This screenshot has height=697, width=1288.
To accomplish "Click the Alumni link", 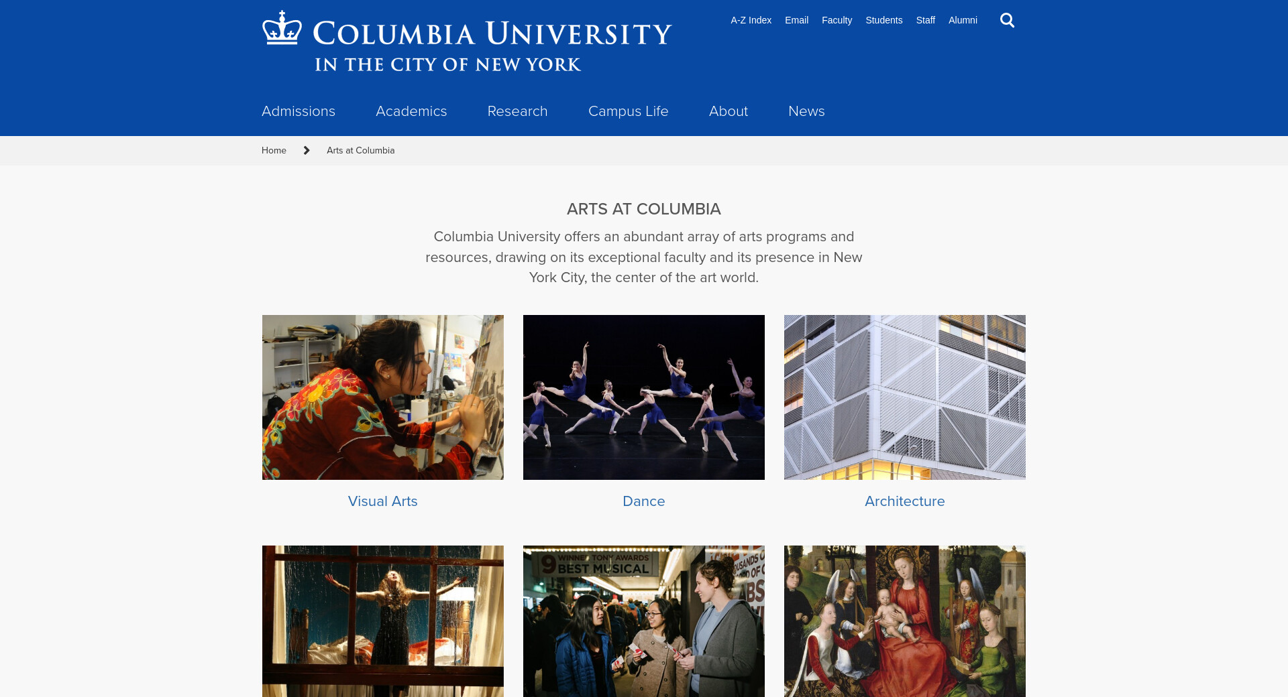I will 963,20.
